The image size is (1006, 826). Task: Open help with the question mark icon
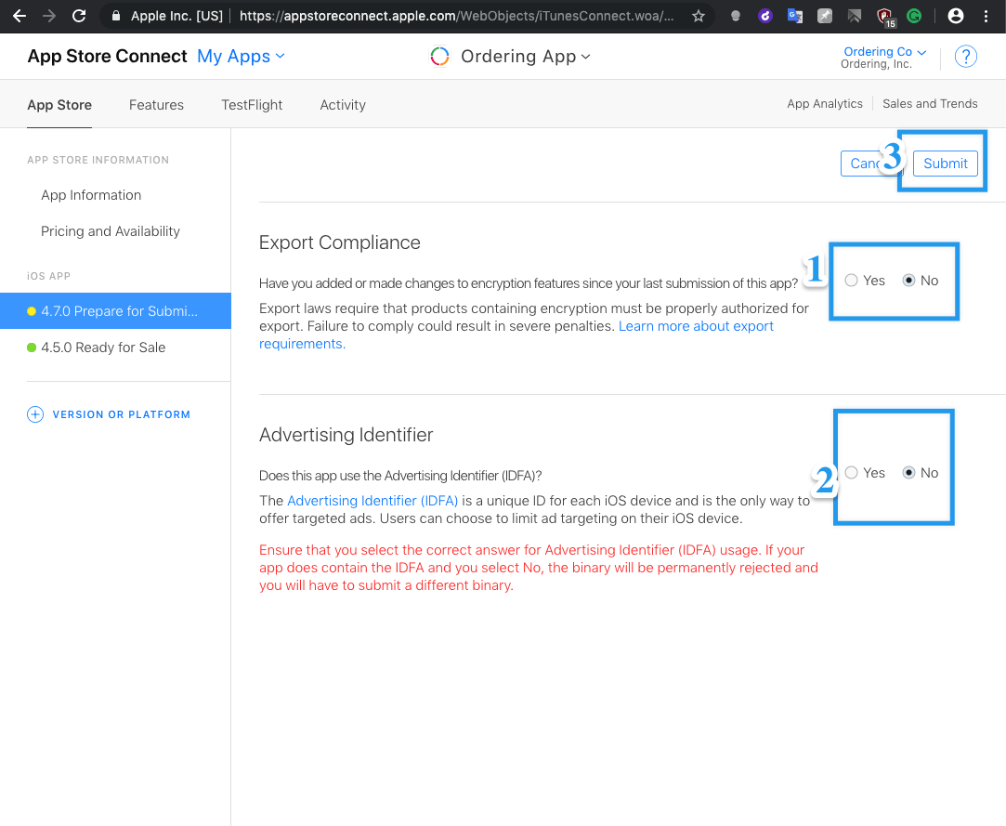point(965,57)
